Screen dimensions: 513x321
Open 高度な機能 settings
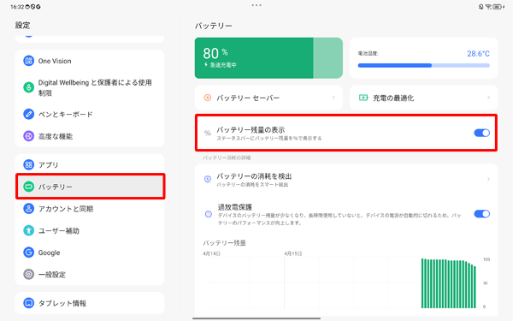pyautogui.click(x=90, y=136)
